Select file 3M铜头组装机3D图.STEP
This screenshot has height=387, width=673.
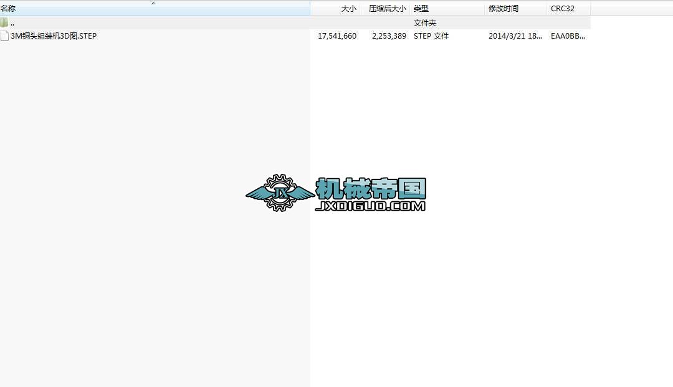click(54, 36)
